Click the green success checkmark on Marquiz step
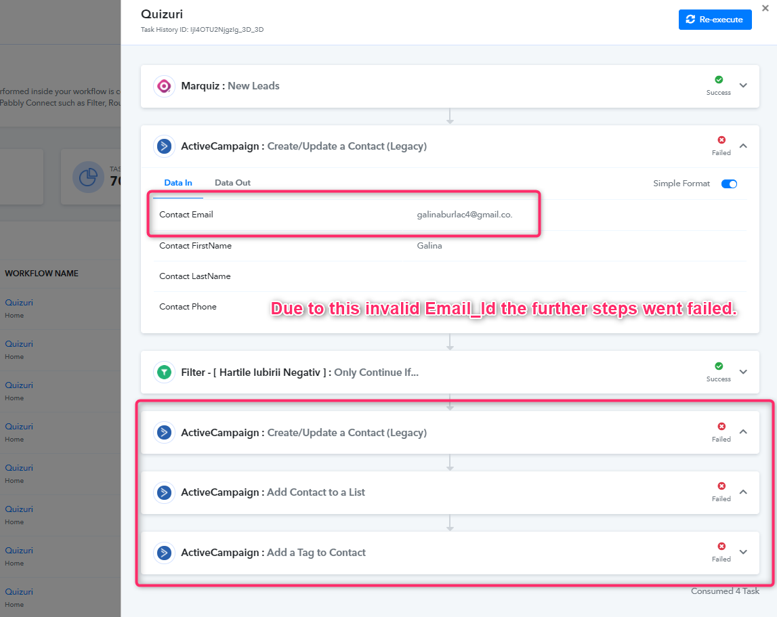Viewport: 777px width, 617px height. 719,80
